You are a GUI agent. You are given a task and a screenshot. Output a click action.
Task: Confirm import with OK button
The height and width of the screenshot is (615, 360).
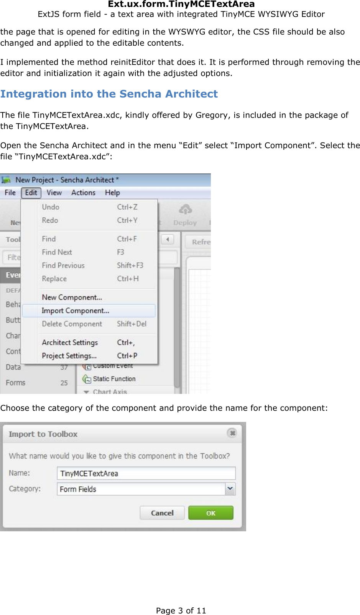pyautogui.click(x=211, y=513)
